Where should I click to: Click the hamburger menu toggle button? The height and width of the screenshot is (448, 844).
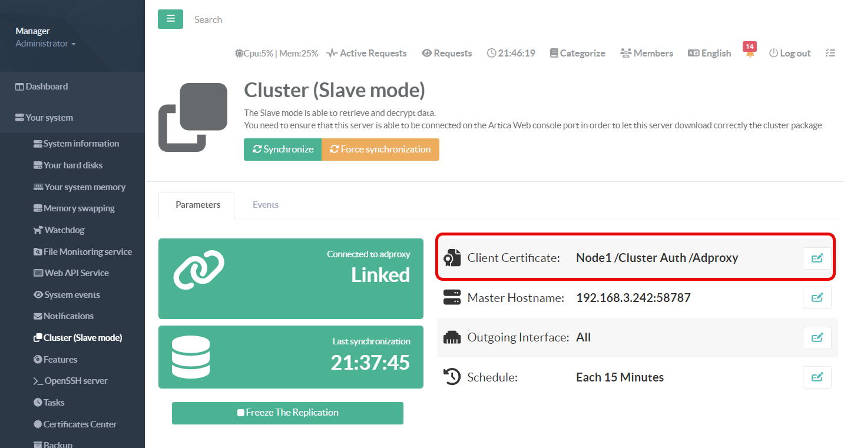tap(170, 19)
